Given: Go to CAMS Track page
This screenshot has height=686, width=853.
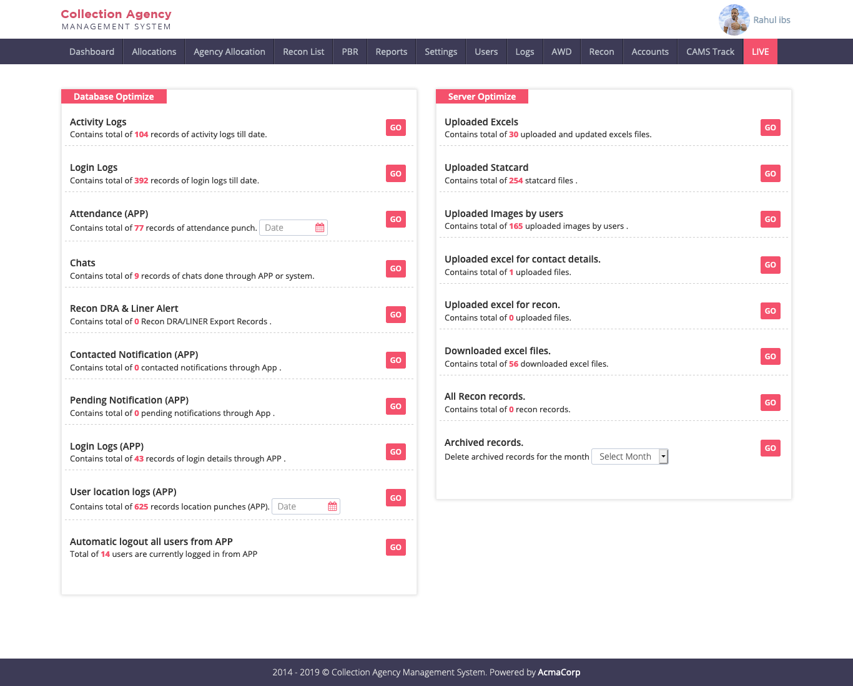Looking at the screenshot, I should [710, 52].
